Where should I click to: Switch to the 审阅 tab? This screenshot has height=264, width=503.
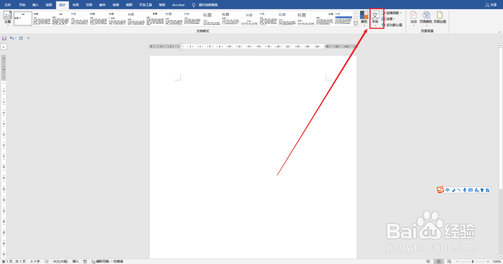(116, 5)
